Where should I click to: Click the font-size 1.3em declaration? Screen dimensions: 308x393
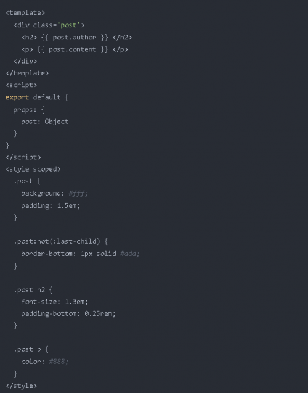[54, 302]
